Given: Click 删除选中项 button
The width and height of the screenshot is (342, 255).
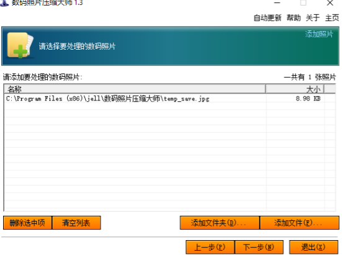Looking at the screenshot, I should (27, 223).
